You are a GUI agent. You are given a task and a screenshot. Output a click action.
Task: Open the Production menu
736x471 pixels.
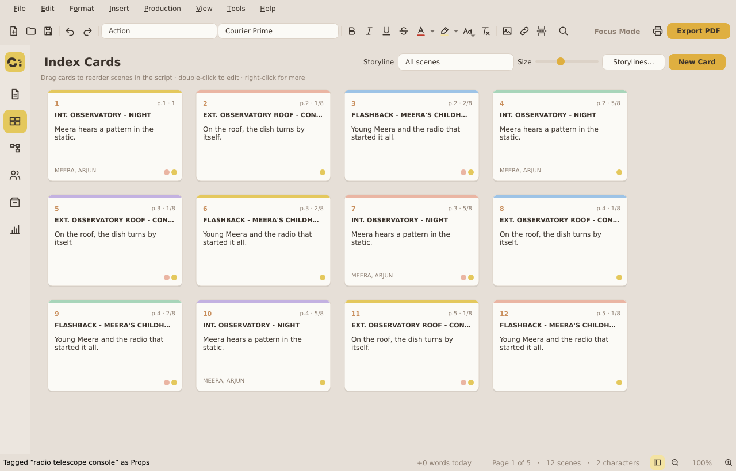[163, 9]
